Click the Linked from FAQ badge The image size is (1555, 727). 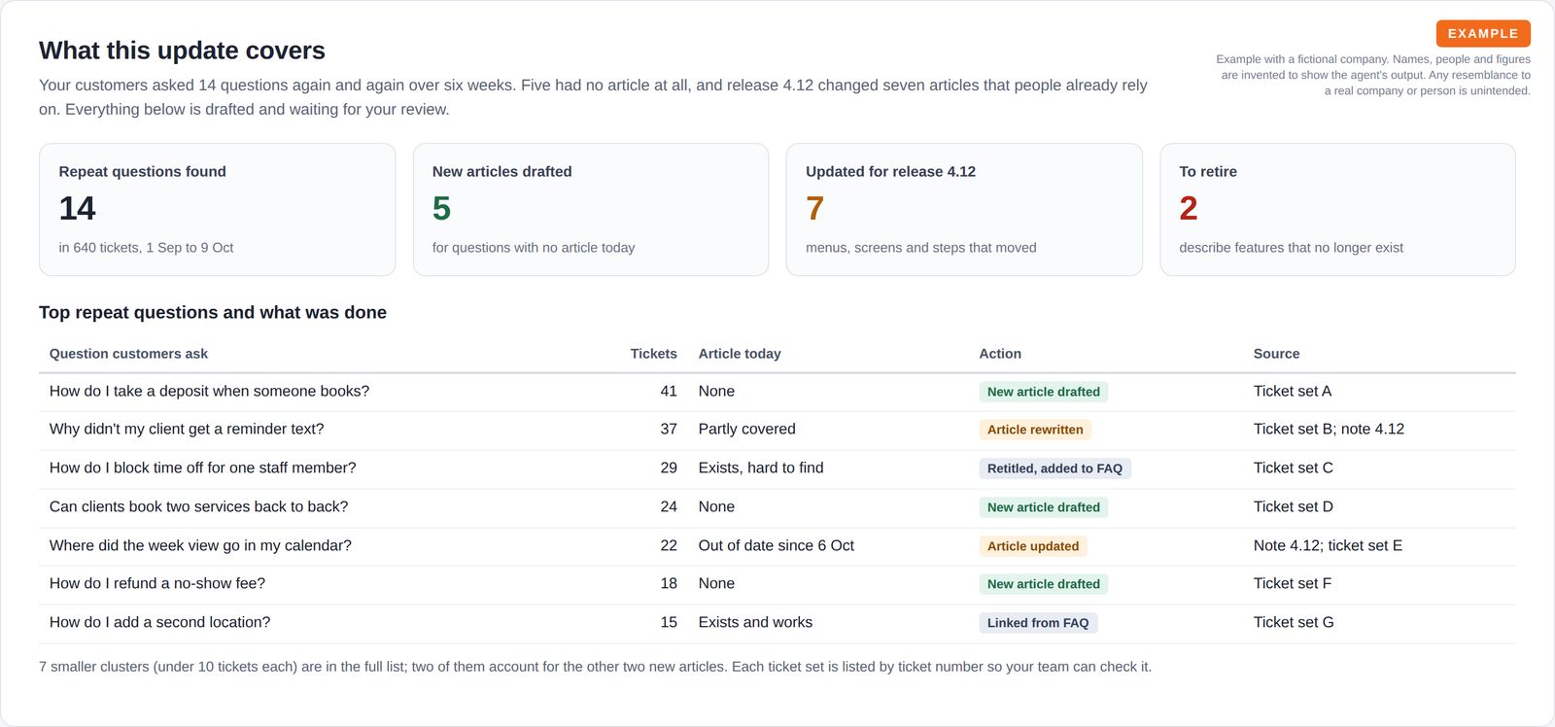[x=1038, y=623]
